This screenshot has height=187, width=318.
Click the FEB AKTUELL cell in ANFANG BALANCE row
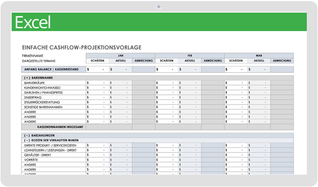tap(190, 69)
